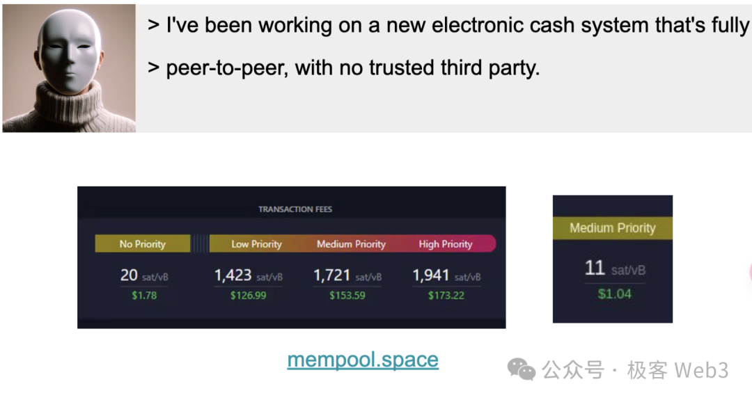Click the $126.99 fee amount

tap(249, 296)
